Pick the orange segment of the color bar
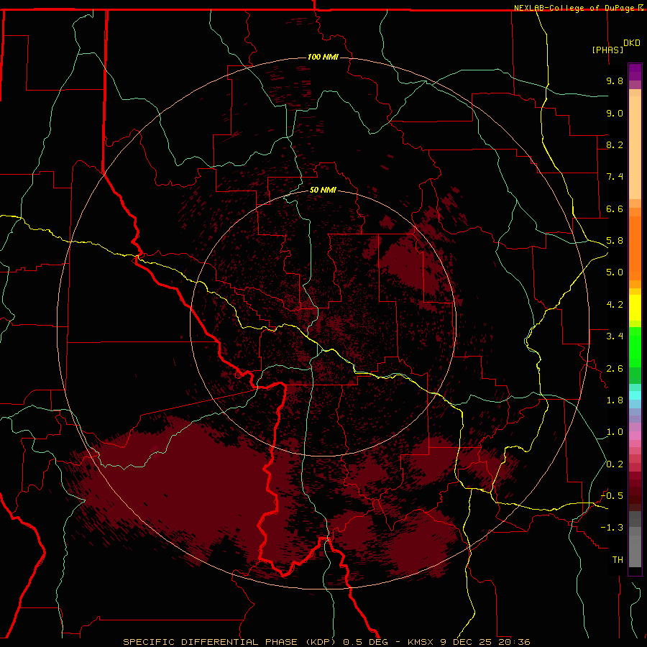This screenshot has width=647, height=647. tap(635, 249)
